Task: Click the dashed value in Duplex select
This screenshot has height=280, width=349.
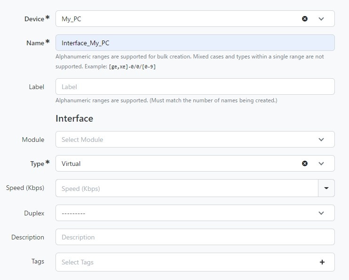Action: (73, 214)
